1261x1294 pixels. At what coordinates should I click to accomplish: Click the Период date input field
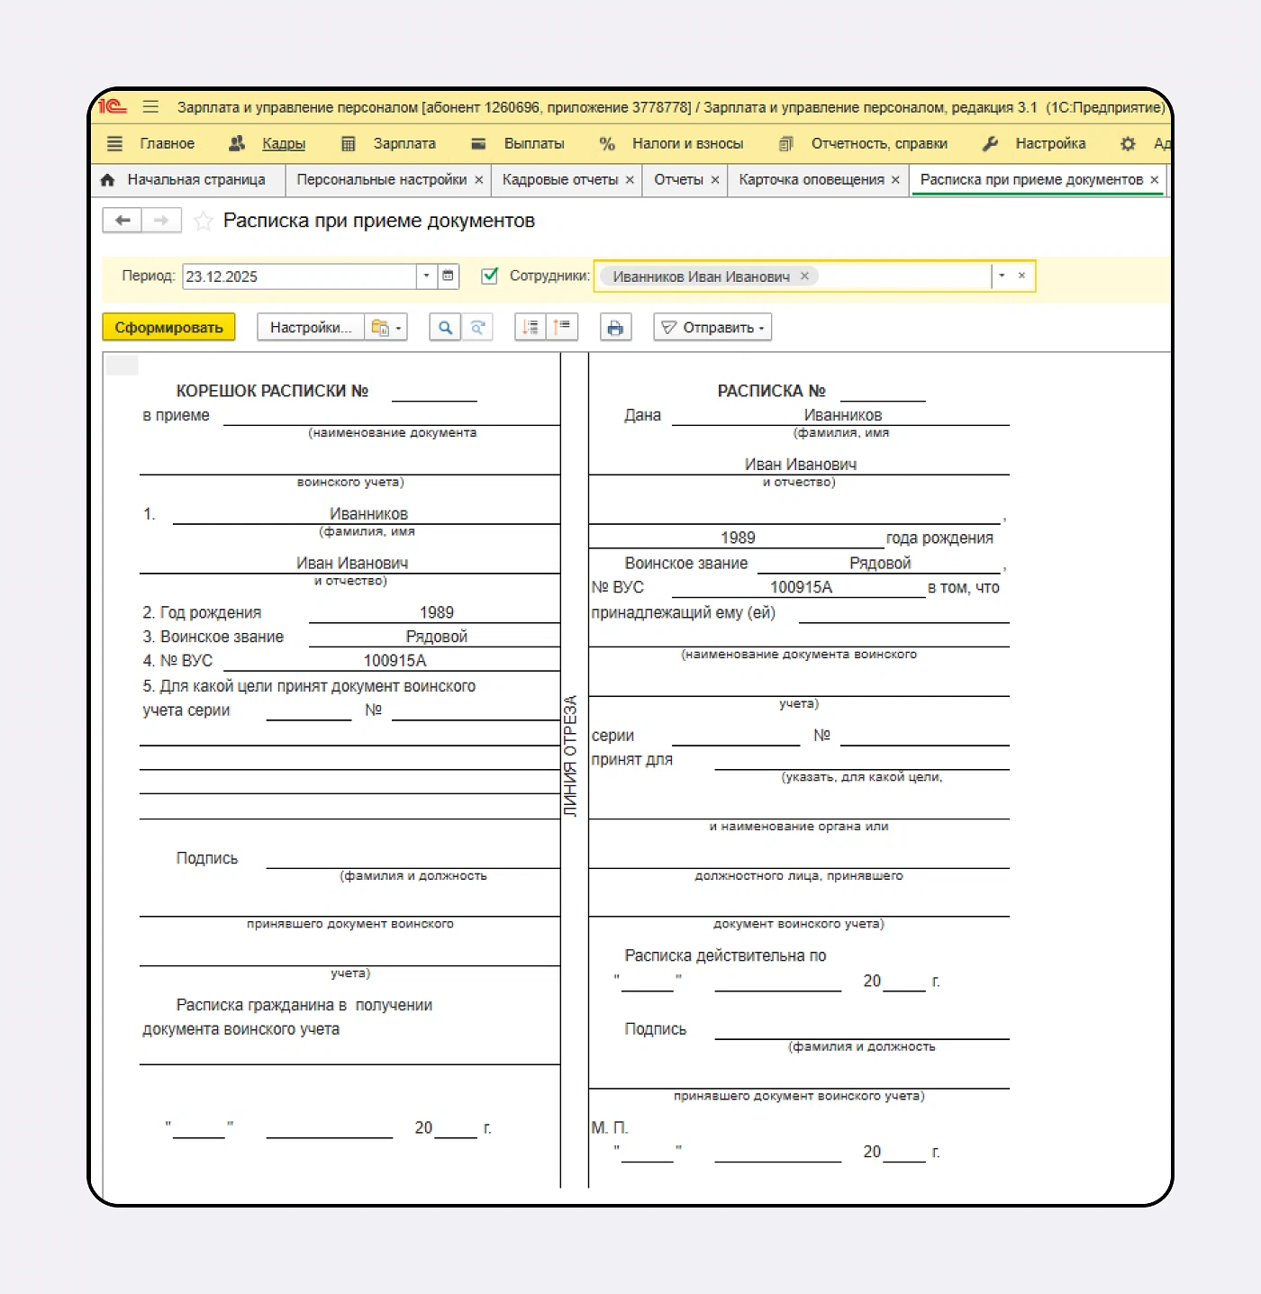(299, 276)
